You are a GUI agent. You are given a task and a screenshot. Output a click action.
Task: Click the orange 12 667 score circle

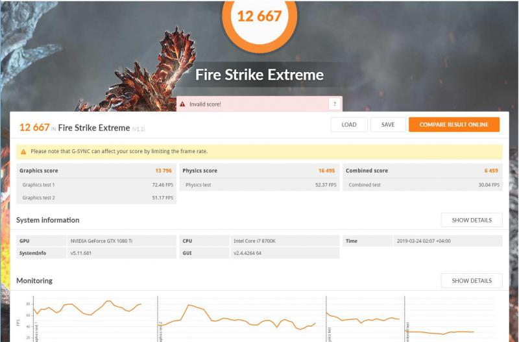(x=259, y=16)
